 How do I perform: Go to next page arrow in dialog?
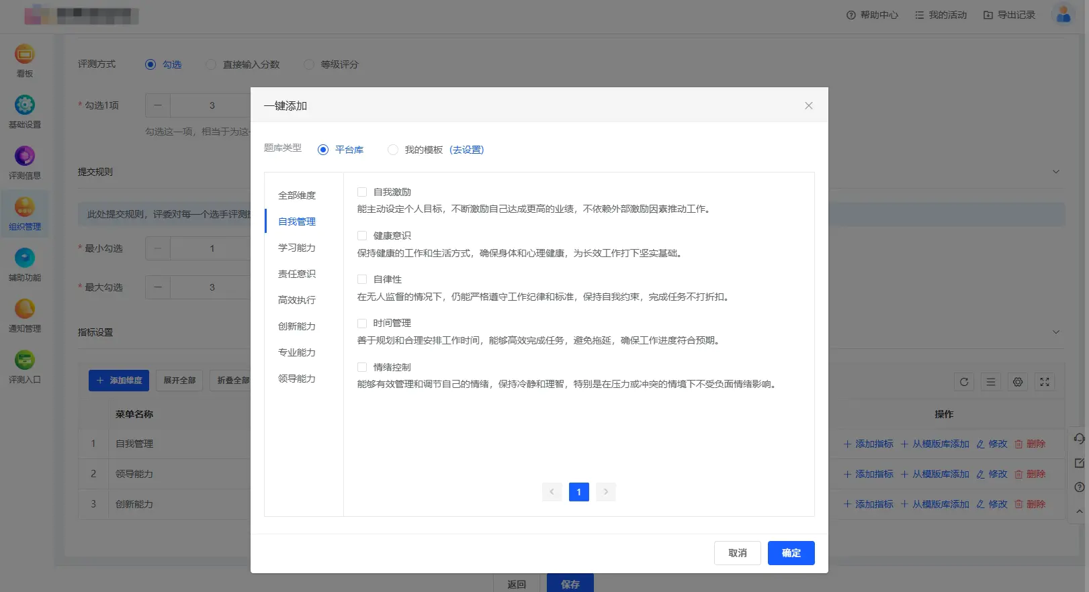605,492
